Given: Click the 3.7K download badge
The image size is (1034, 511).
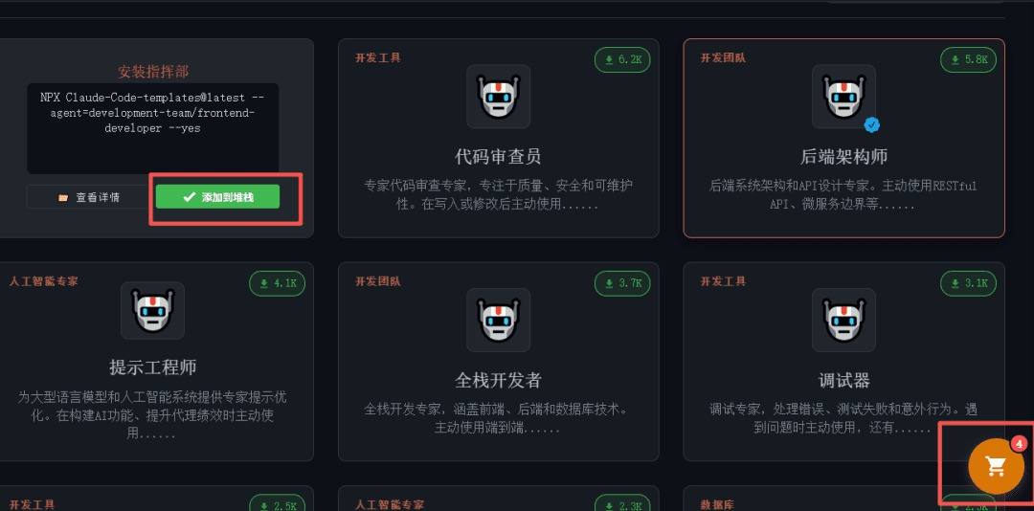Looking at the screenshot, I should 622,283.
